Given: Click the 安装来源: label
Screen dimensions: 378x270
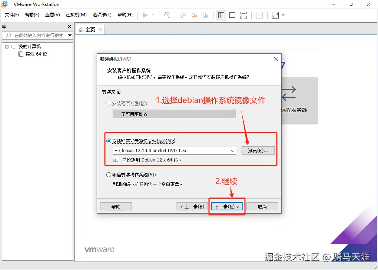Looking at the screenshot, I should 112,92.
